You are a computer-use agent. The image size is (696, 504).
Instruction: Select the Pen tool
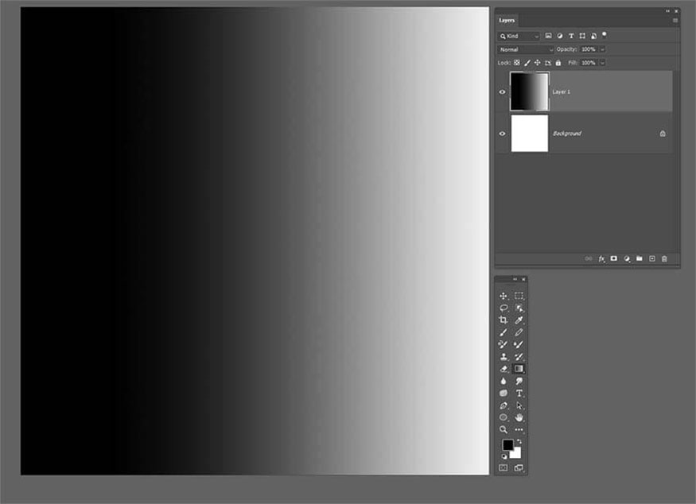pos(504,405)
